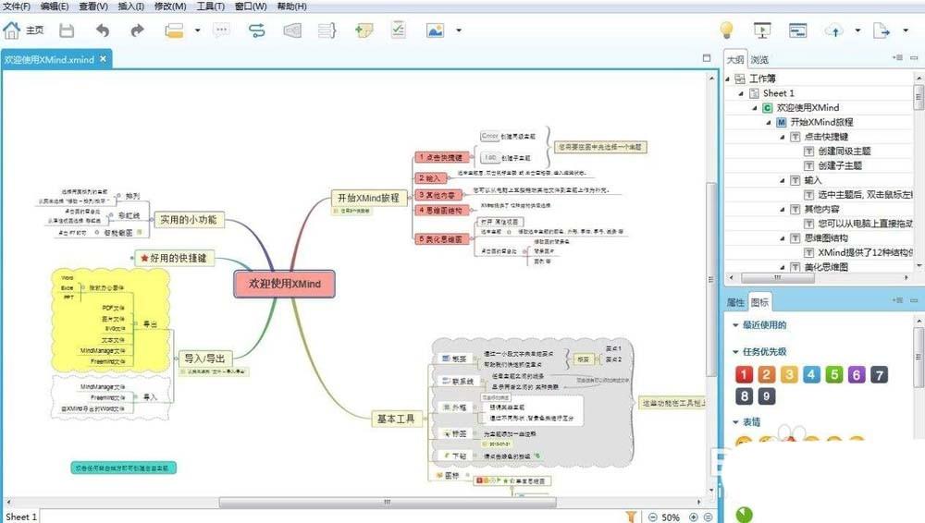This screenshot has height=523, width=925.
Task: Open the 插入(I) menu
Action: 131,6
